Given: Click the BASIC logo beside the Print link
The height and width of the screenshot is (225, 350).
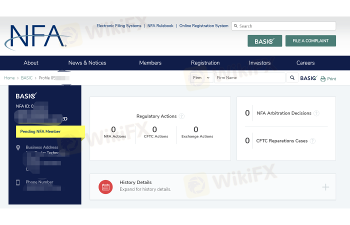Looking at the screenshot, I should coord(307,78).
